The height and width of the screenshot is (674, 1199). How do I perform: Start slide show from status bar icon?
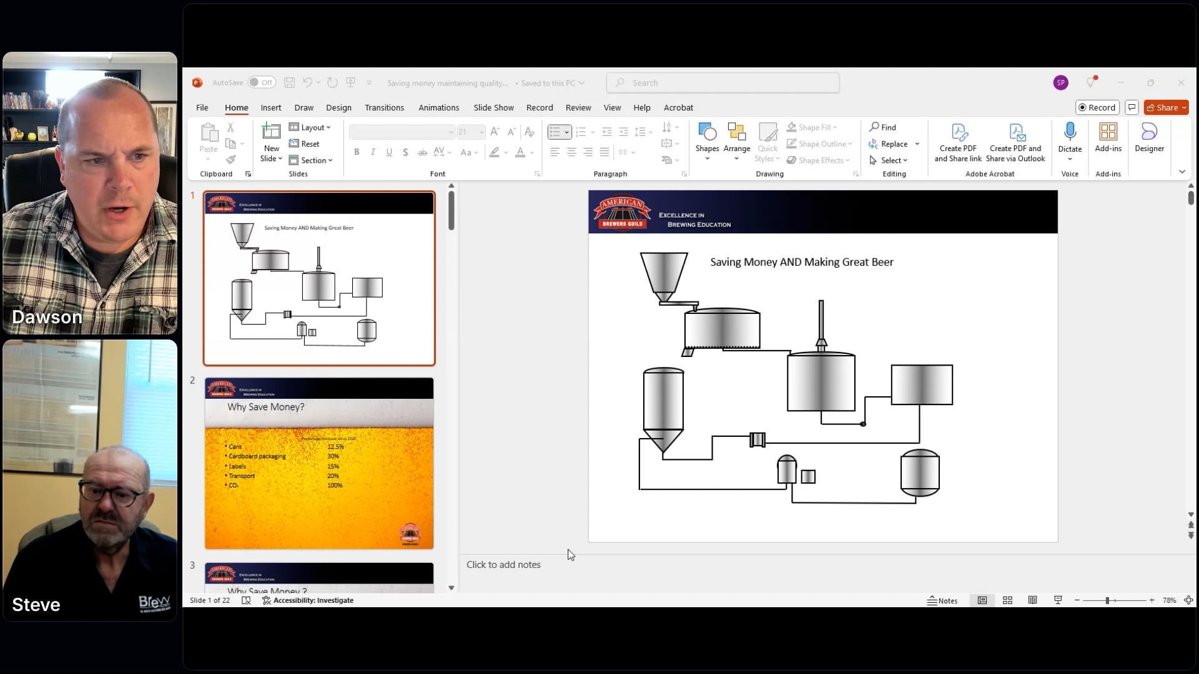(1058, 600)
